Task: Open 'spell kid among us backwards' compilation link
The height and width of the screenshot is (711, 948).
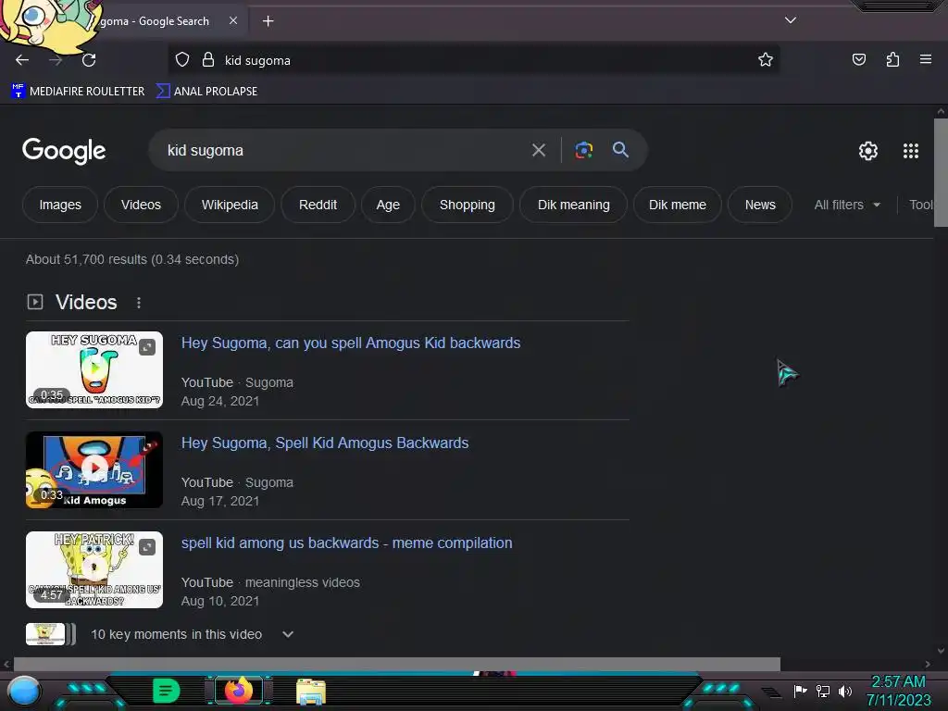Action: (x=346, y=543)
